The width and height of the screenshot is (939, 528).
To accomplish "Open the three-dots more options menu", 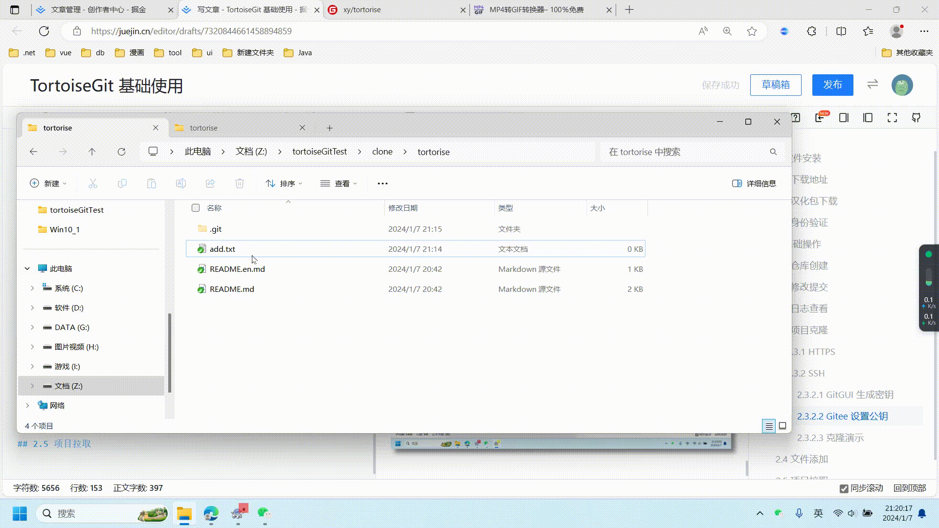I will 382,183.
